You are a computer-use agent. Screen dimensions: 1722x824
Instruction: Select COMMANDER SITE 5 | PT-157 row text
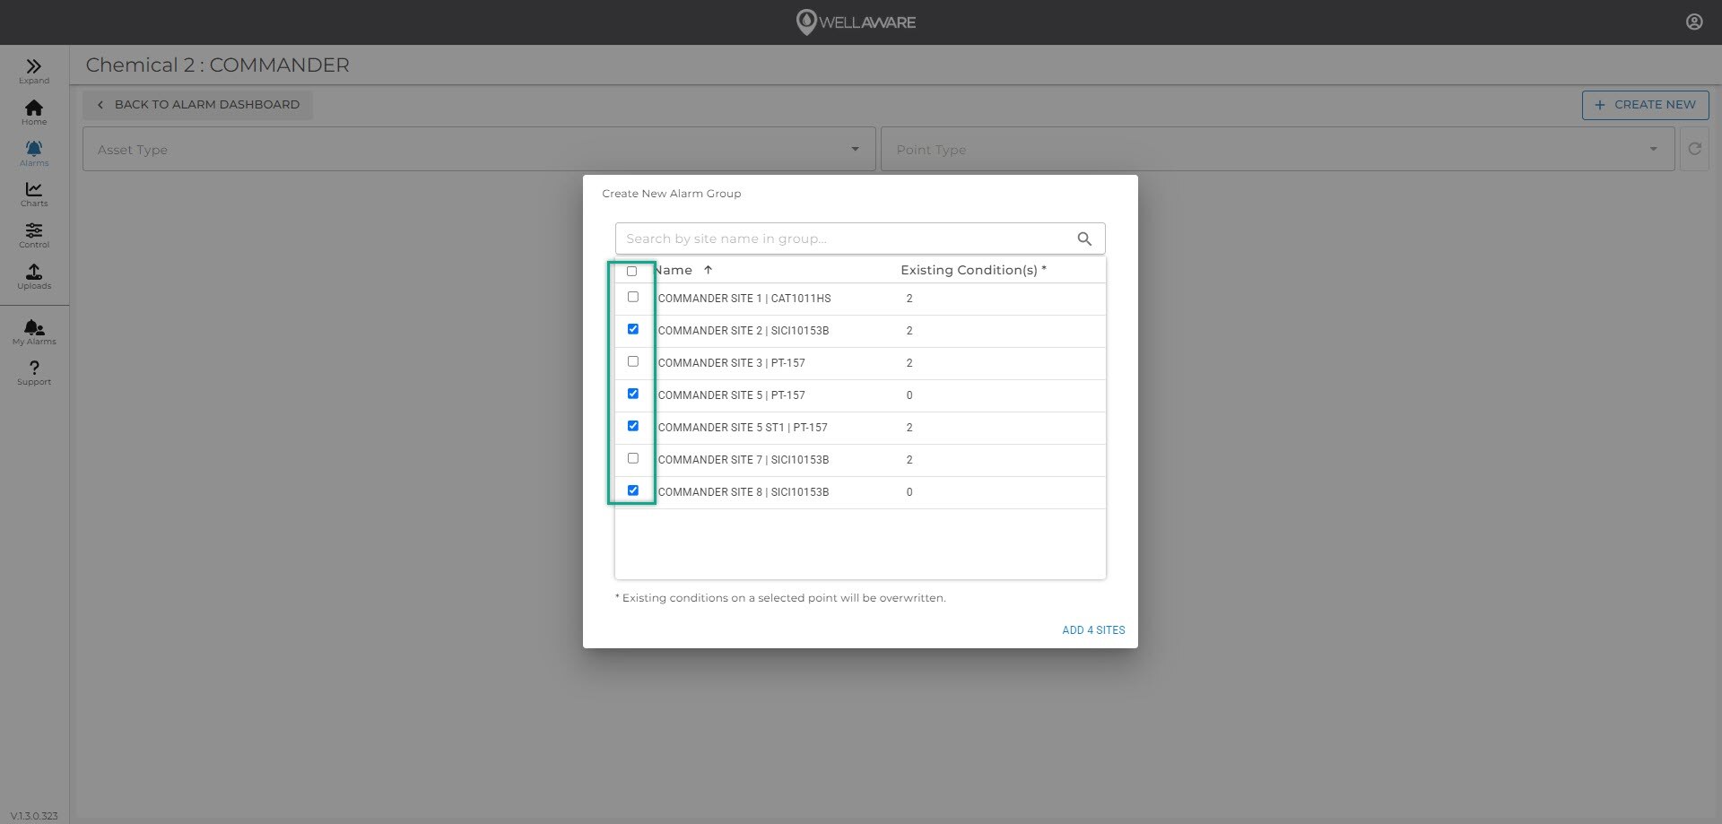click(732, 395)
